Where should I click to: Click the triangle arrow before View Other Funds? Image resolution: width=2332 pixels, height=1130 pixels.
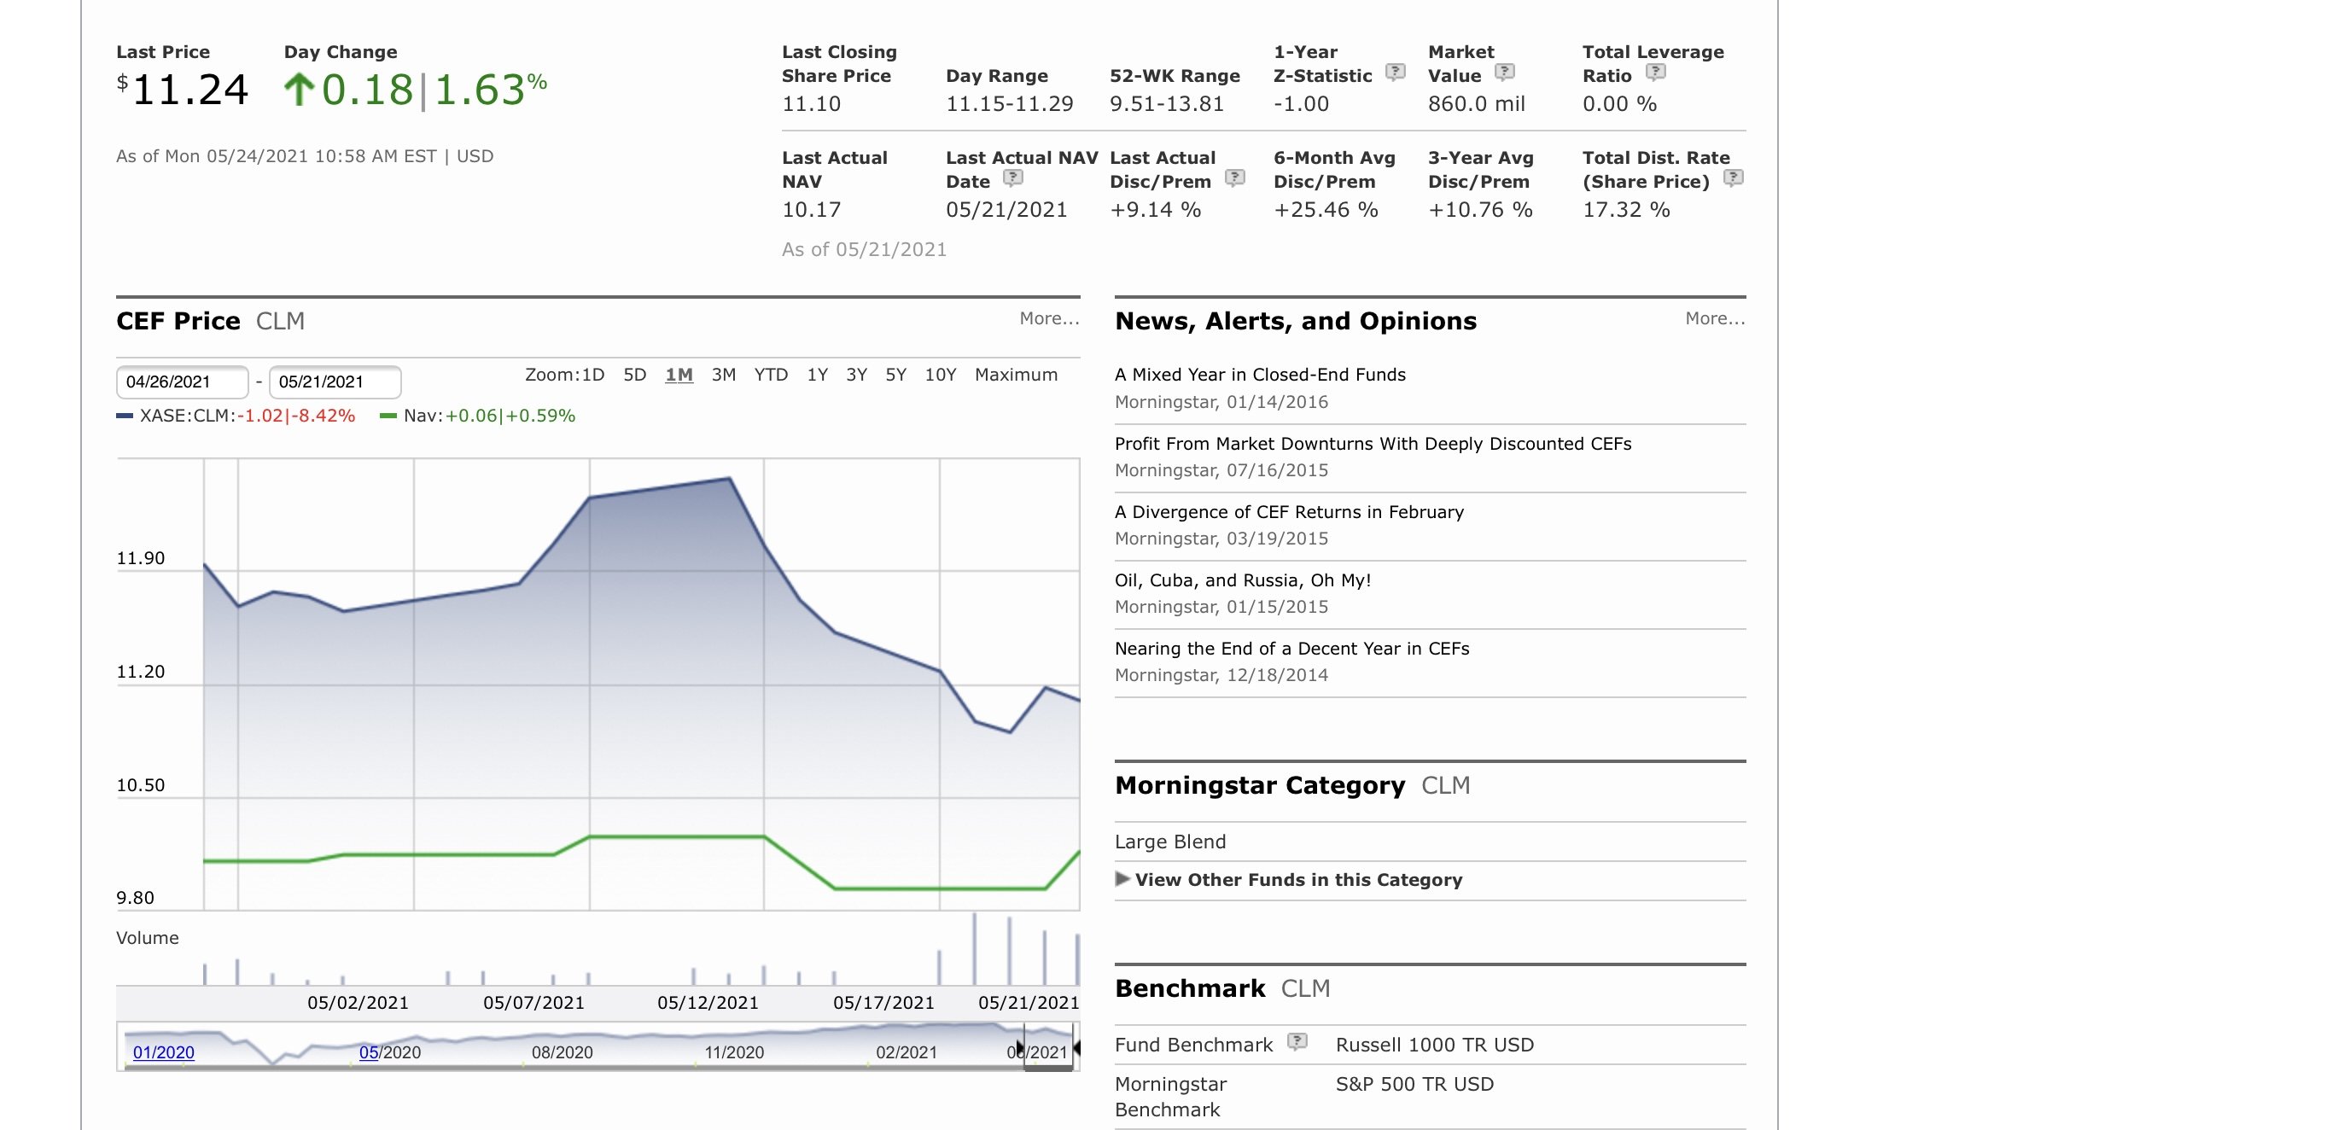click(x=1122, y=878)
